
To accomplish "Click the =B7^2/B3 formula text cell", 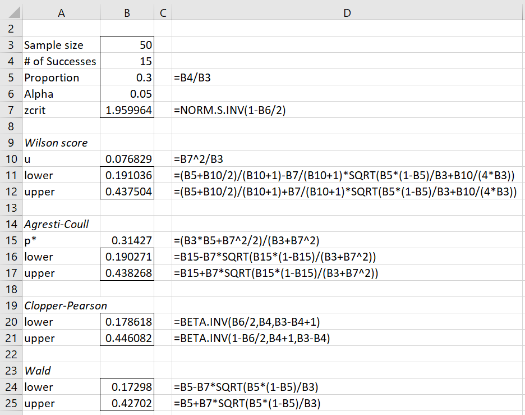I will pos(347,159).
